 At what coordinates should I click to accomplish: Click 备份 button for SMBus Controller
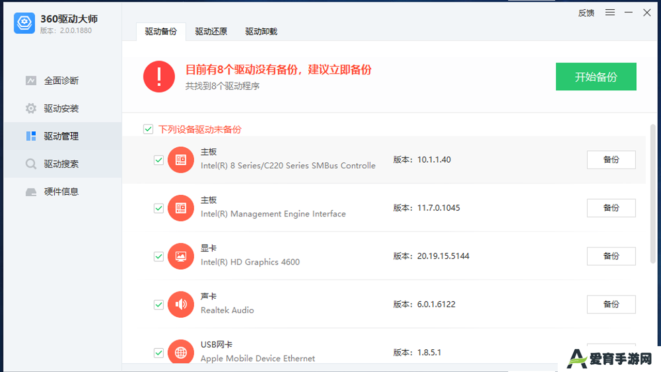(611, 160)
